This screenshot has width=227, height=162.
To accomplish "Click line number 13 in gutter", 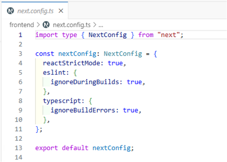I will point(18,148).
